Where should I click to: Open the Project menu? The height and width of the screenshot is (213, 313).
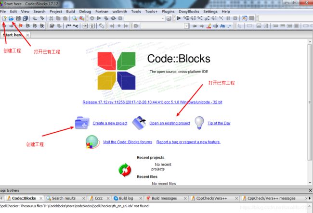(56, 12)
